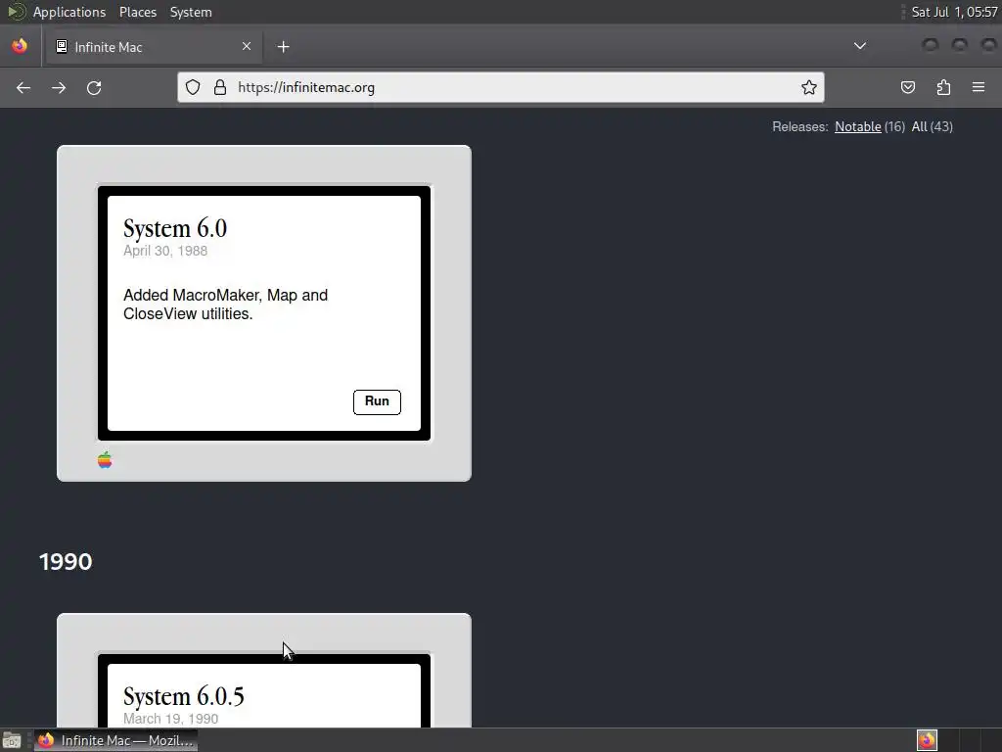
Task: Show Notable releases filter
Action: (857, 126)
